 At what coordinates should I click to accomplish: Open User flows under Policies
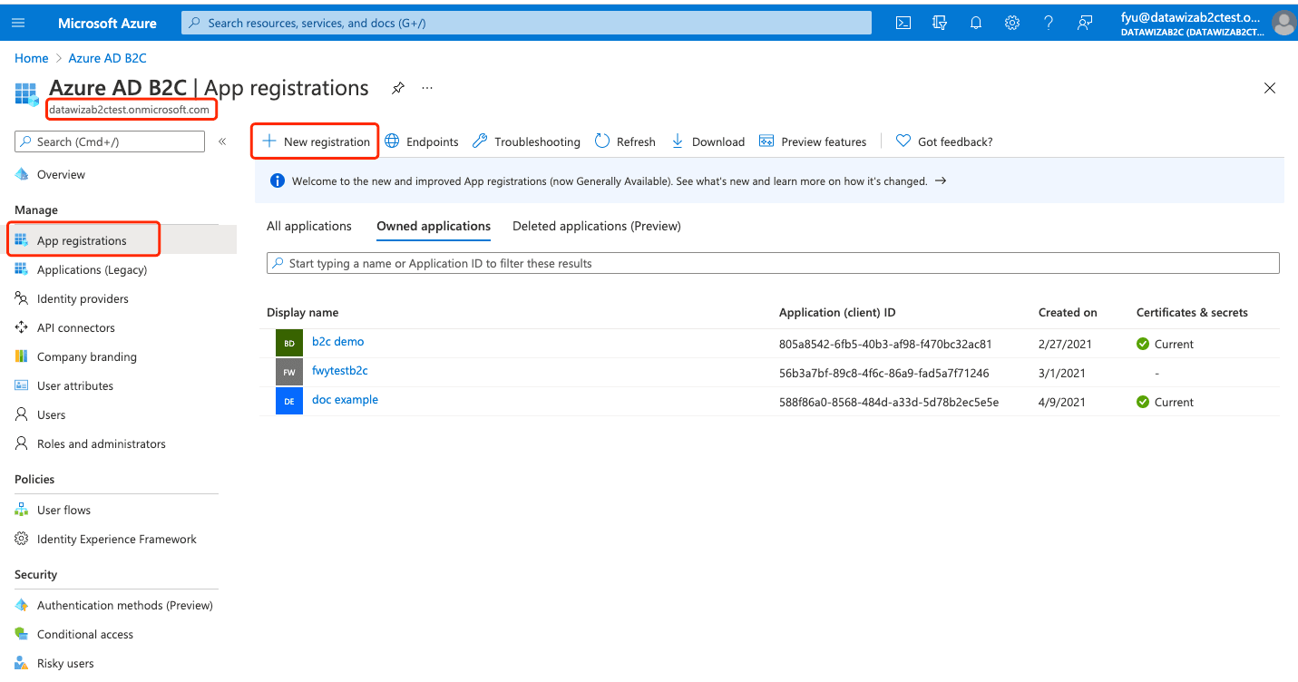pos(63,510)
